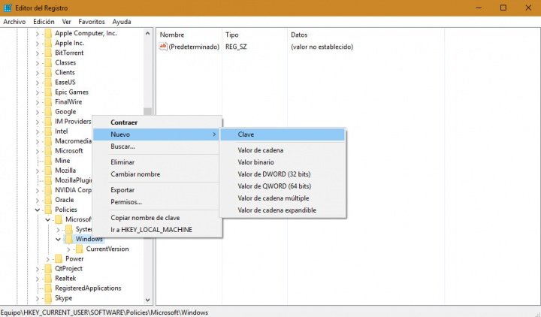This screenshot has height=317, width=541.
Task: Select the RegisteredApplications tree key
Action: click(x=88, y=288)
